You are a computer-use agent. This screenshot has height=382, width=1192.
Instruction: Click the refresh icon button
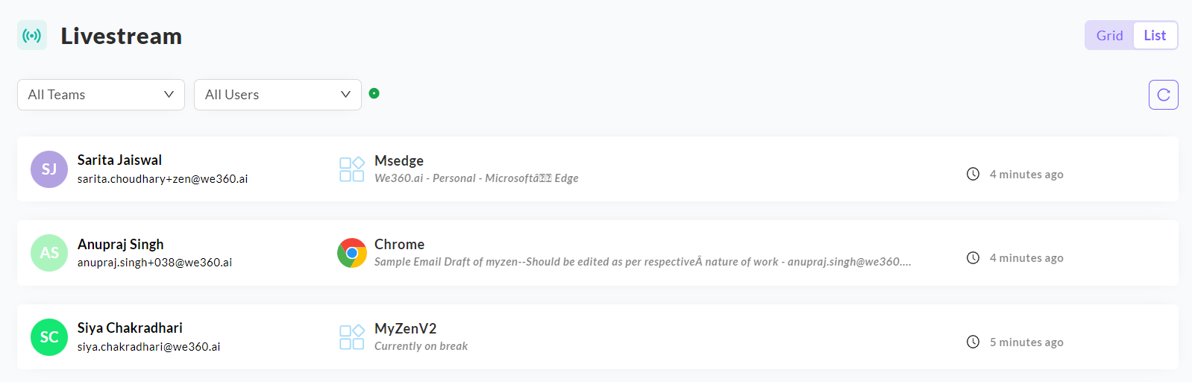pos(1163,95)
